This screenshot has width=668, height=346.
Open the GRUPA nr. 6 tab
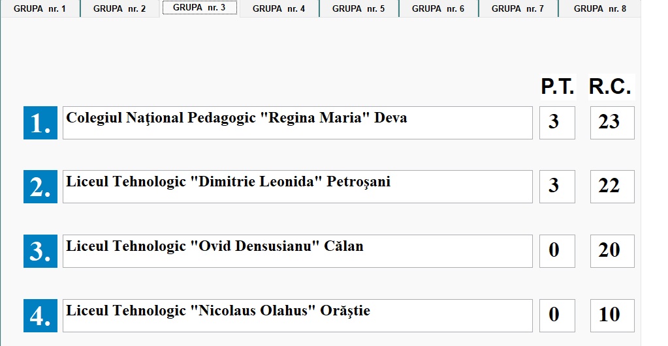tap(438, 9)
